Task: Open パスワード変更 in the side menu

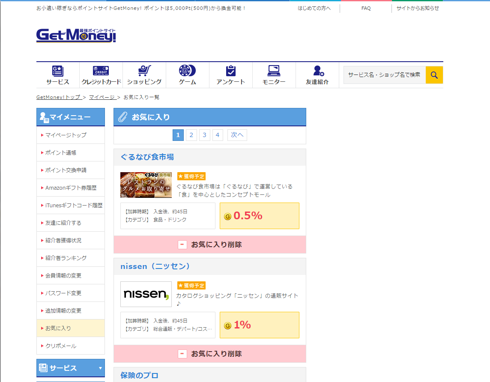Action: [71, 293]
